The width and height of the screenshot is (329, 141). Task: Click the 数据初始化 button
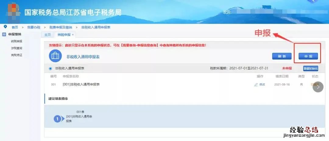tap(310, 68)
